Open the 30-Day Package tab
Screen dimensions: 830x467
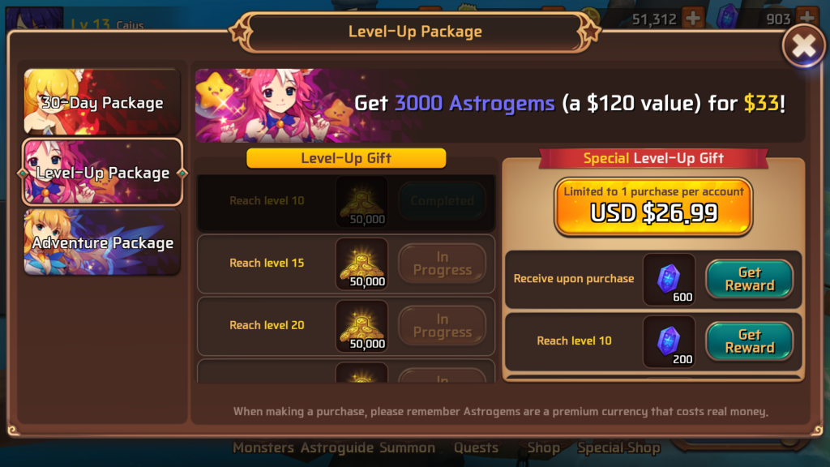tap(102, 101)
